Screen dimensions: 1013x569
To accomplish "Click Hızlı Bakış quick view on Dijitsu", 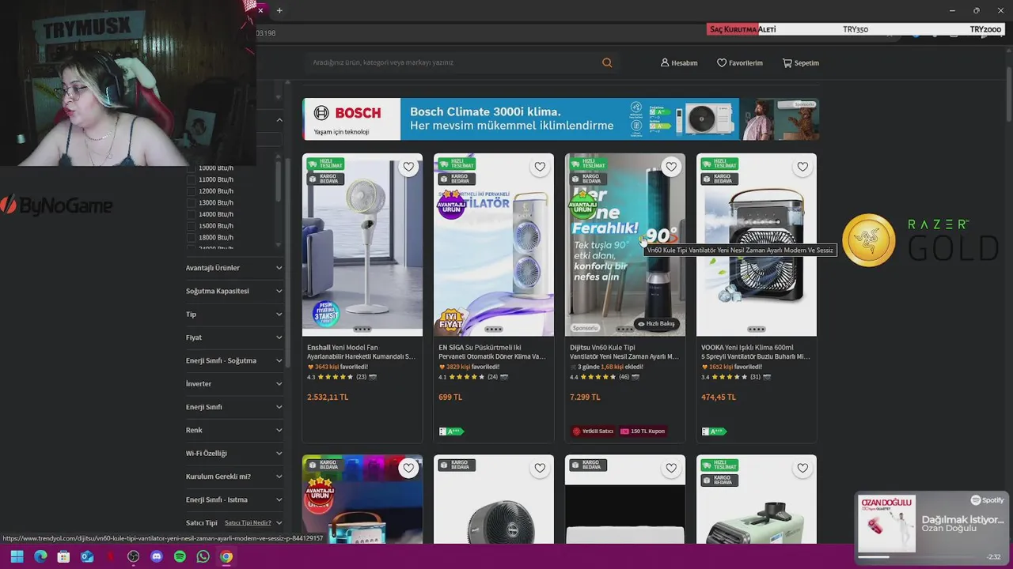I will click(x=656, y=323).
